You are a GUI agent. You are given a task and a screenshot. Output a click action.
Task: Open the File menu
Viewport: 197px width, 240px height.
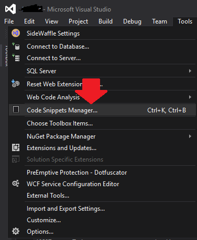point(9,21)
